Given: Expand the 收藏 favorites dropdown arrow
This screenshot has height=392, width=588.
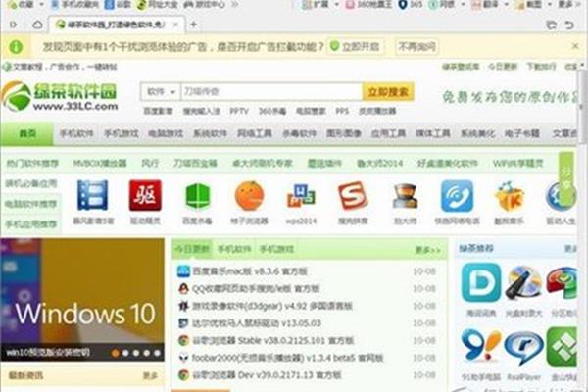Looking at the screenshot, I should pos(42,5).
